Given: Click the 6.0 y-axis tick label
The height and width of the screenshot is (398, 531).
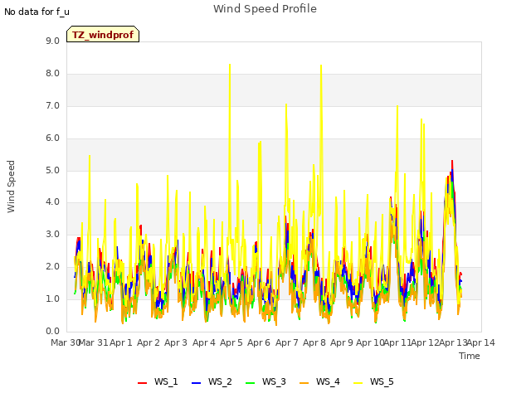Looking at the screenshot, I should (52, 138).
